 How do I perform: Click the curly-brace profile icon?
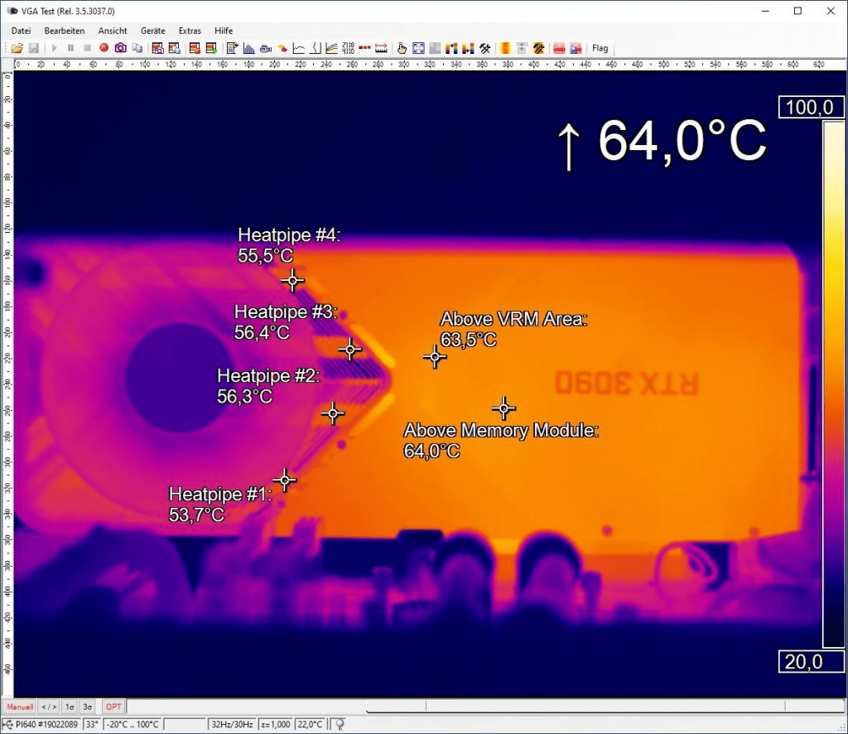316,48
